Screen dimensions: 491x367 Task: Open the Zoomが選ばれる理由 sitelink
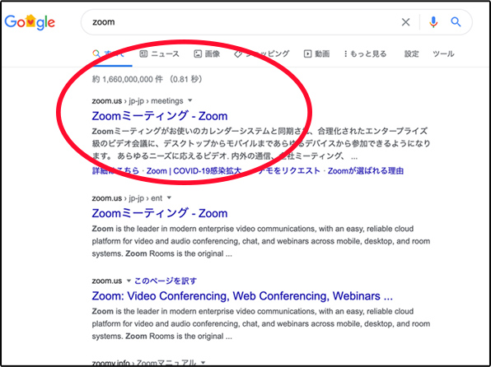pyautogui.click(x=366, y=171)
